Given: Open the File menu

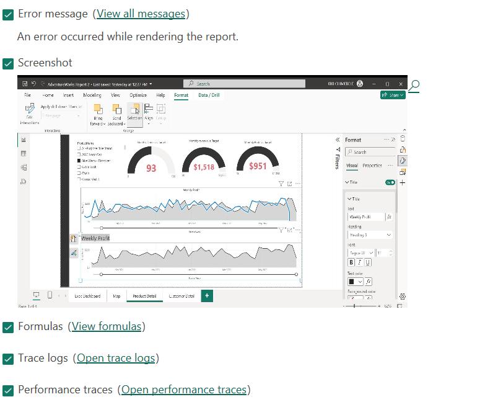Looking at the screenshot, I should (x=28, y=95).
